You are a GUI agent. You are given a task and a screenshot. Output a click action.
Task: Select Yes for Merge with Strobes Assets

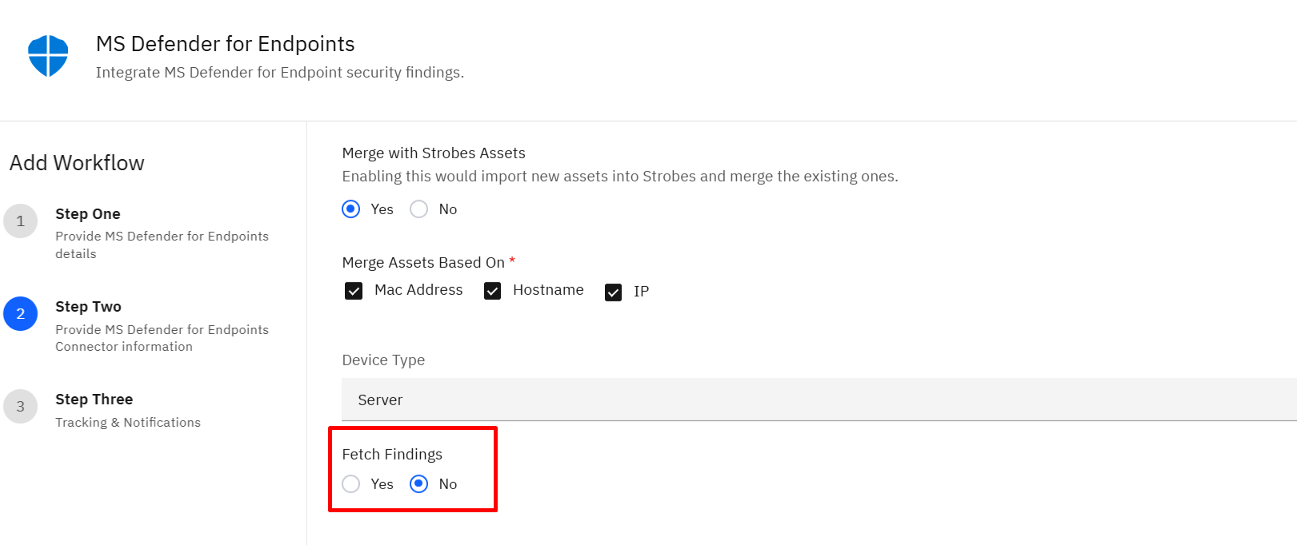pyautogui.click(x=350, y=209)
